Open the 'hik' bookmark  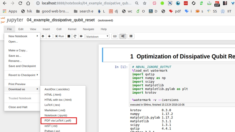[27, 11]
